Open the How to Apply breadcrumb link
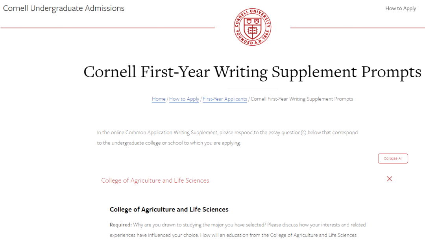 click(x=184, y=99)
